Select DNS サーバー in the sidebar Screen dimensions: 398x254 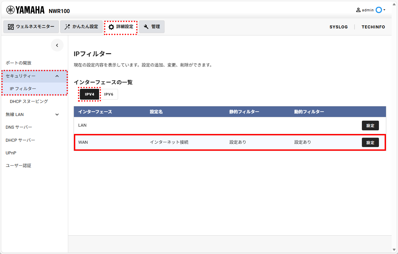(x=19, y=127)
